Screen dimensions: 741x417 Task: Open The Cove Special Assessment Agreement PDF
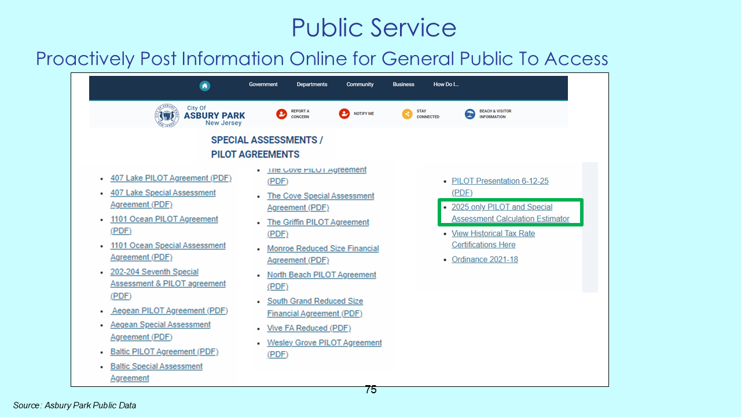[x=321, y=202]
